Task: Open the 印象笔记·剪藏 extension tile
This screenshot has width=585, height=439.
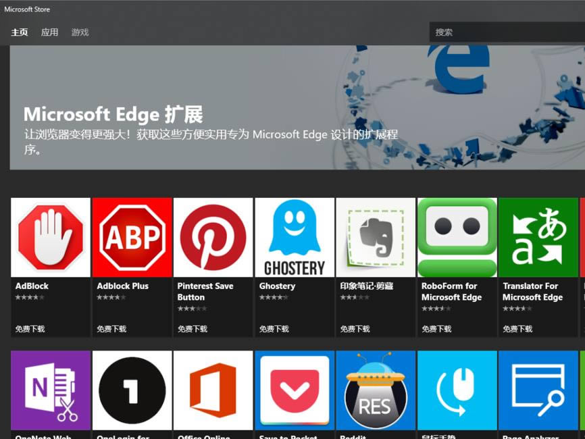Action: click(x=376, y=236)
